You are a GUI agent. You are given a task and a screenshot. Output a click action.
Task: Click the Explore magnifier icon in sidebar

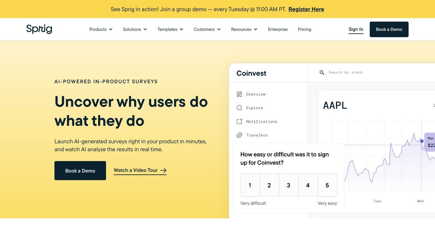tap(239, 108)
